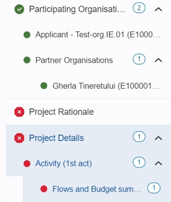Click red status dot beside Flows and Budget

pos(44,189)
